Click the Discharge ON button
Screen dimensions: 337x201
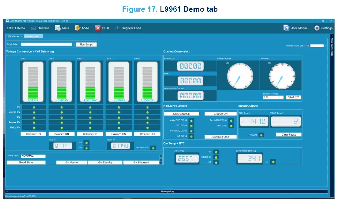[x=182, y=114]
